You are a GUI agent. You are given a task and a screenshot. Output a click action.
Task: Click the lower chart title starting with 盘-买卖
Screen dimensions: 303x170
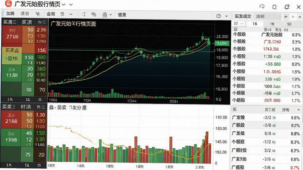pos(68,108)
